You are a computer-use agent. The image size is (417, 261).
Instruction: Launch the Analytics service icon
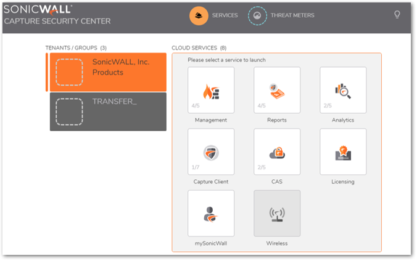pyautogui.click(x=343, y=90)
